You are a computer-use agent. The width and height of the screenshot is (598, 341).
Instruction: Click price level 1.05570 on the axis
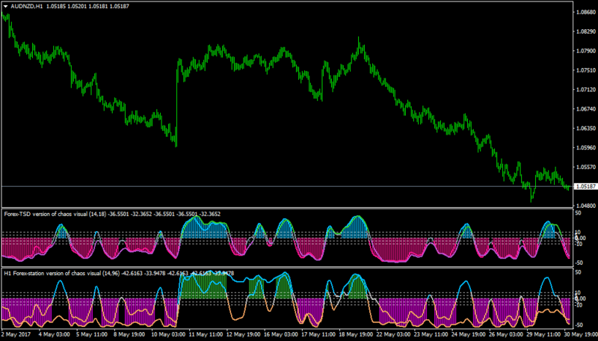(586, 167)
